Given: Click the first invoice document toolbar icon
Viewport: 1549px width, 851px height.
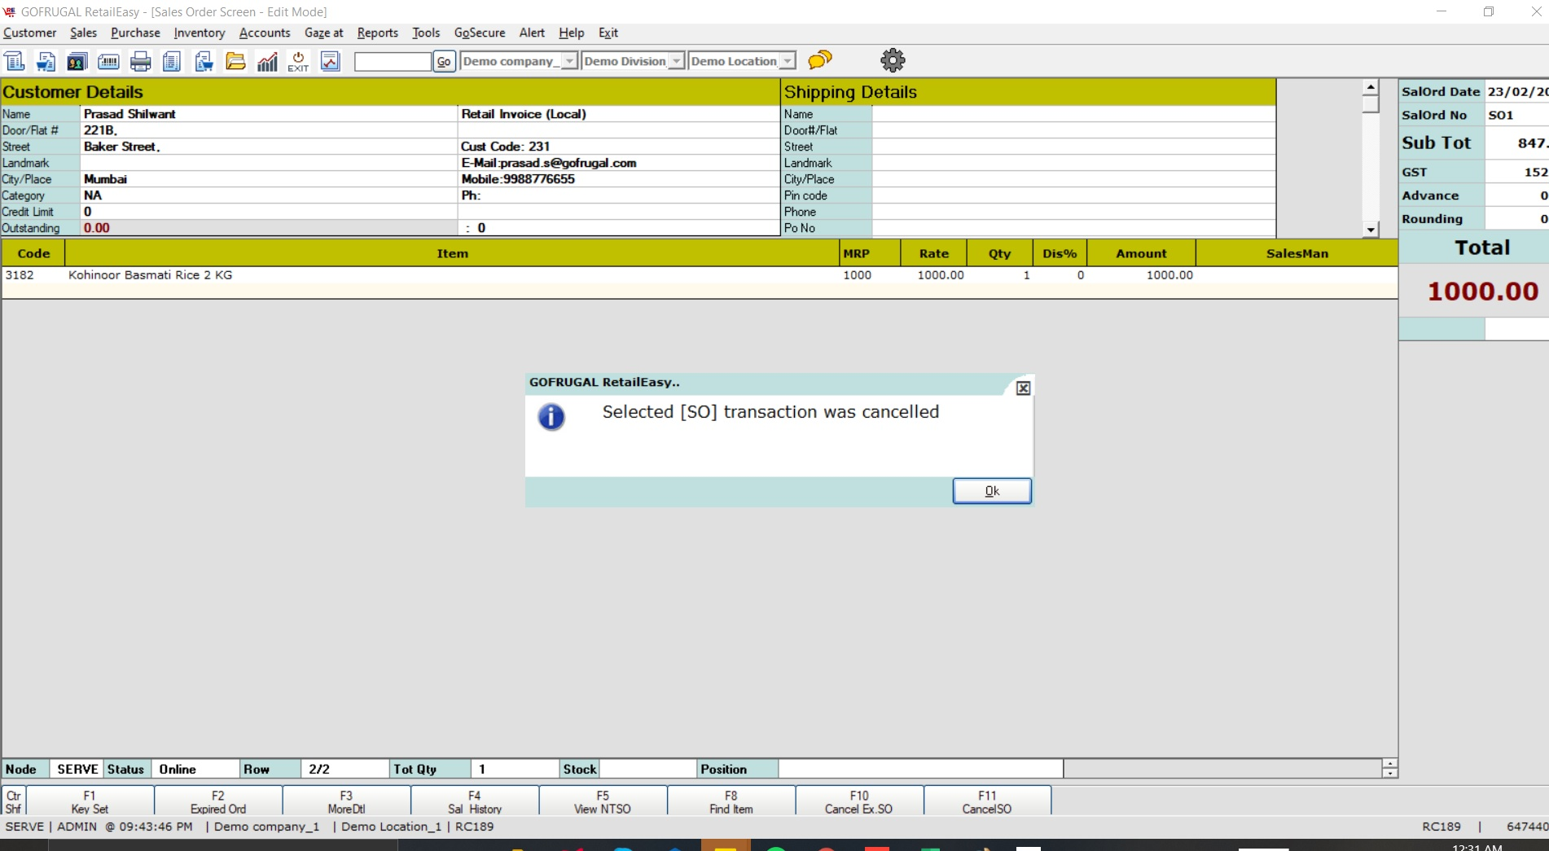Looking at the screenshot, I should (x=15, y=61).
